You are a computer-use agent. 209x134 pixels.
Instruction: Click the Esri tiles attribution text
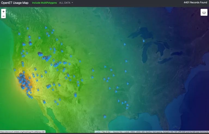pyautogui.click(x=155, y=132)
